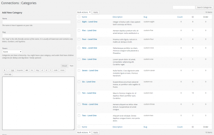Sort table by the Count column header
This screenshot has height=135, width=214.
click(x=180, y=17)
